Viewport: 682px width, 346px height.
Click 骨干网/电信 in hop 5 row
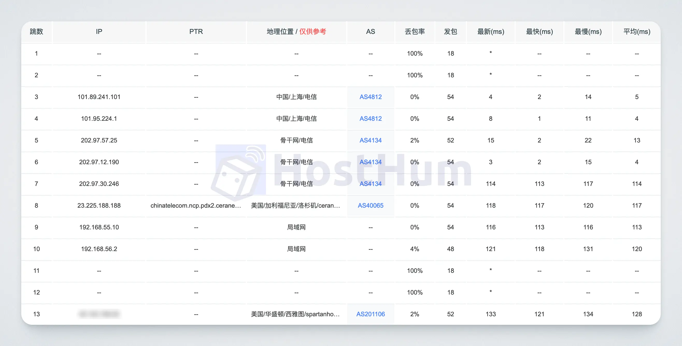tap(296, 140)
